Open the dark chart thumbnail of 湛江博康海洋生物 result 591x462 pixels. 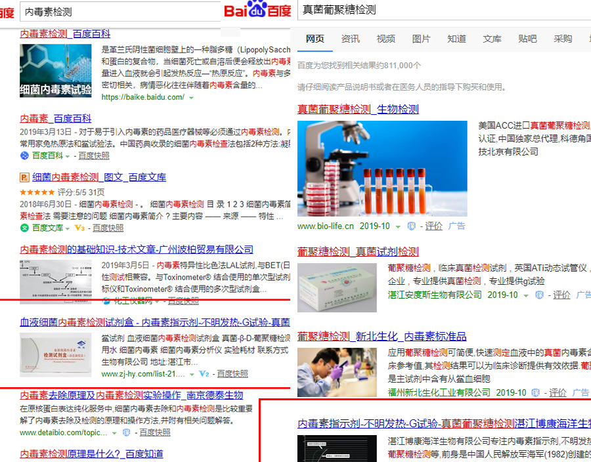click(x=337, y=448)
